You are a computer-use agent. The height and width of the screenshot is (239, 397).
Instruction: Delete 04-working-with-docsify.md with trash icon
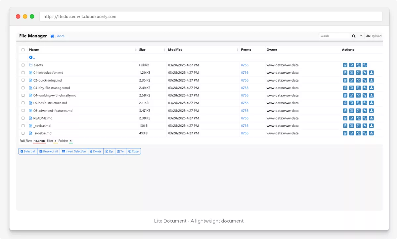(345, 95)
